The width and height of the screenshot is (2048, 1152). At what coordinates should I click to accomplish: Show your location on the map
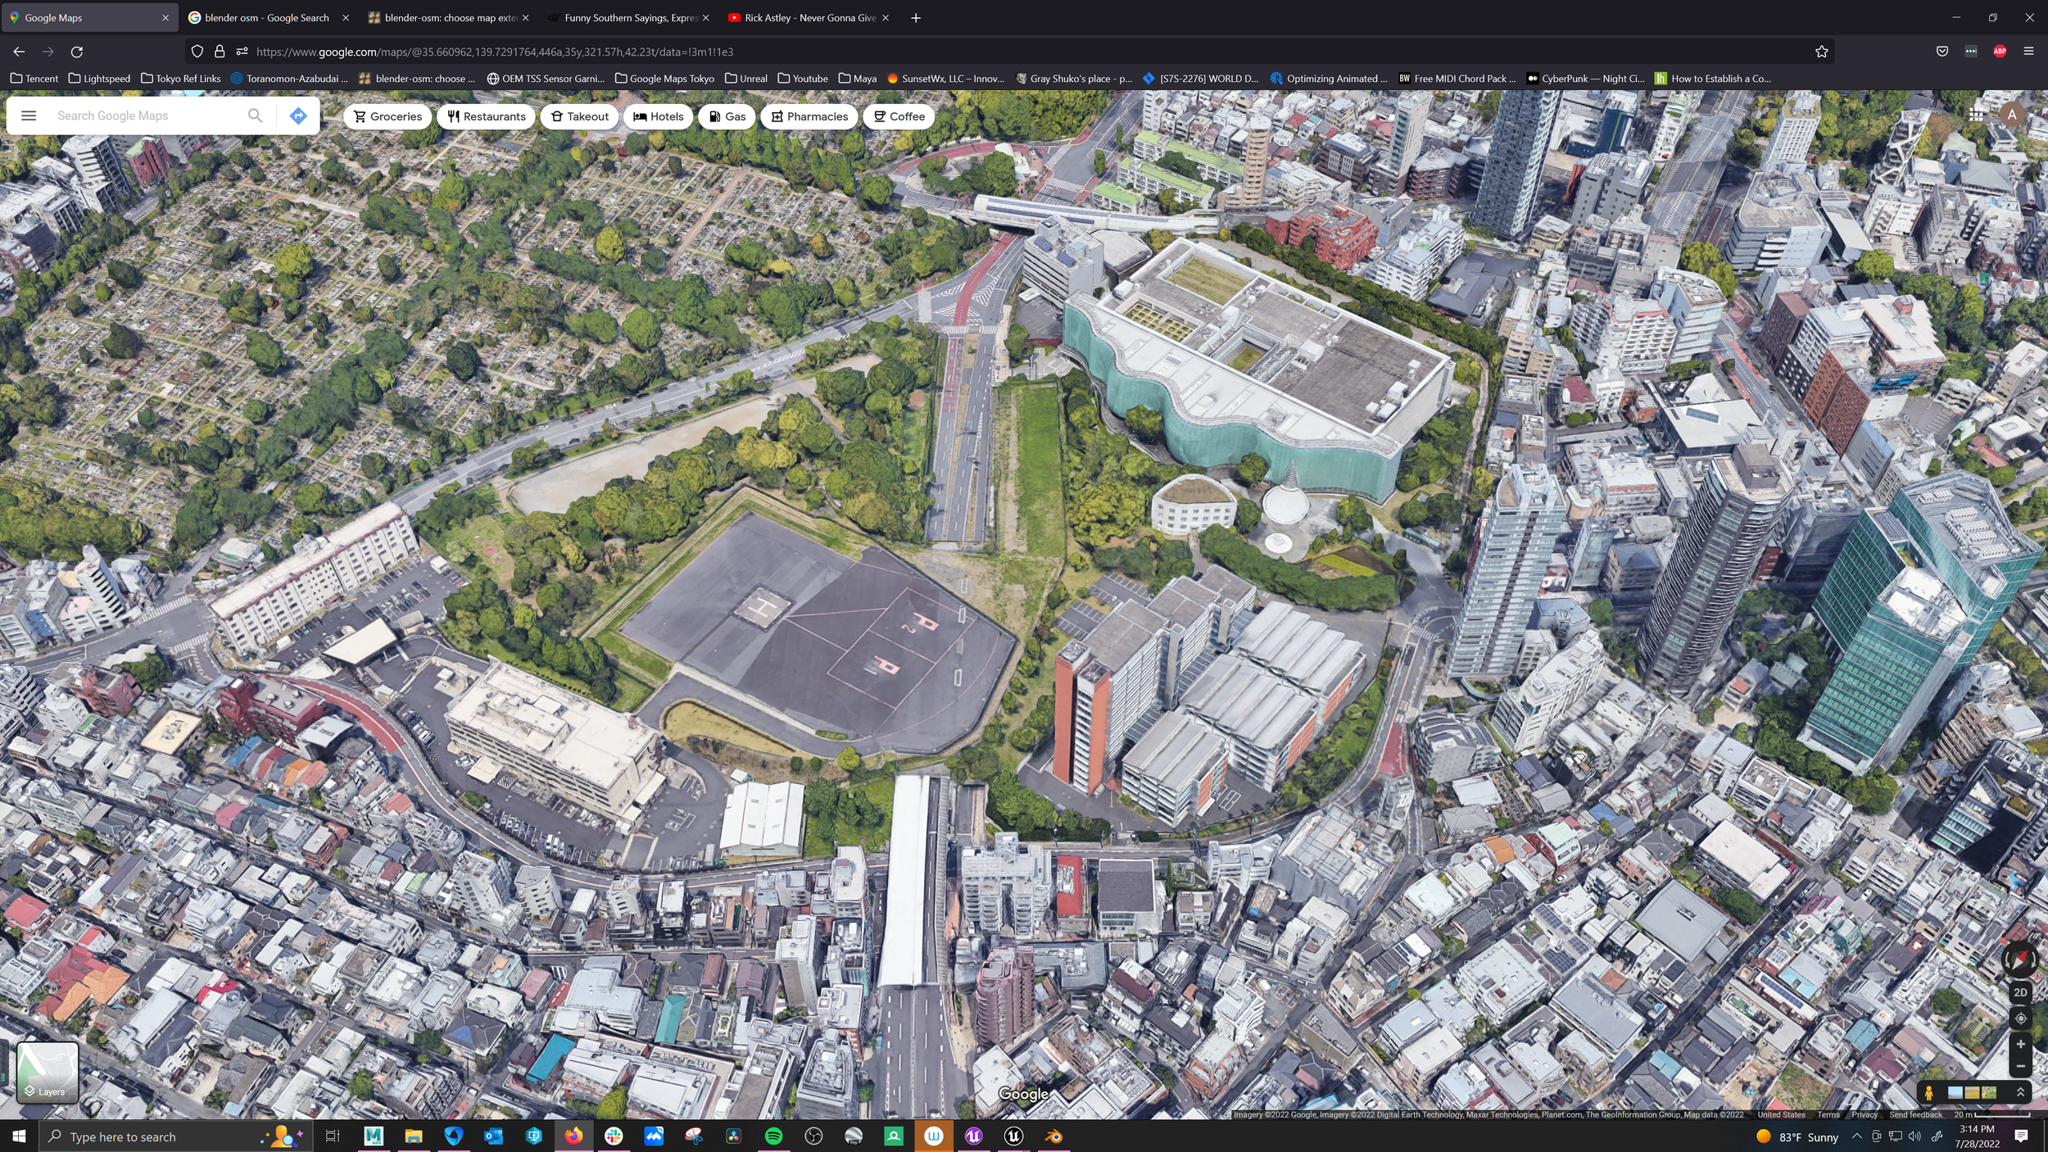click(2020, 1018)
